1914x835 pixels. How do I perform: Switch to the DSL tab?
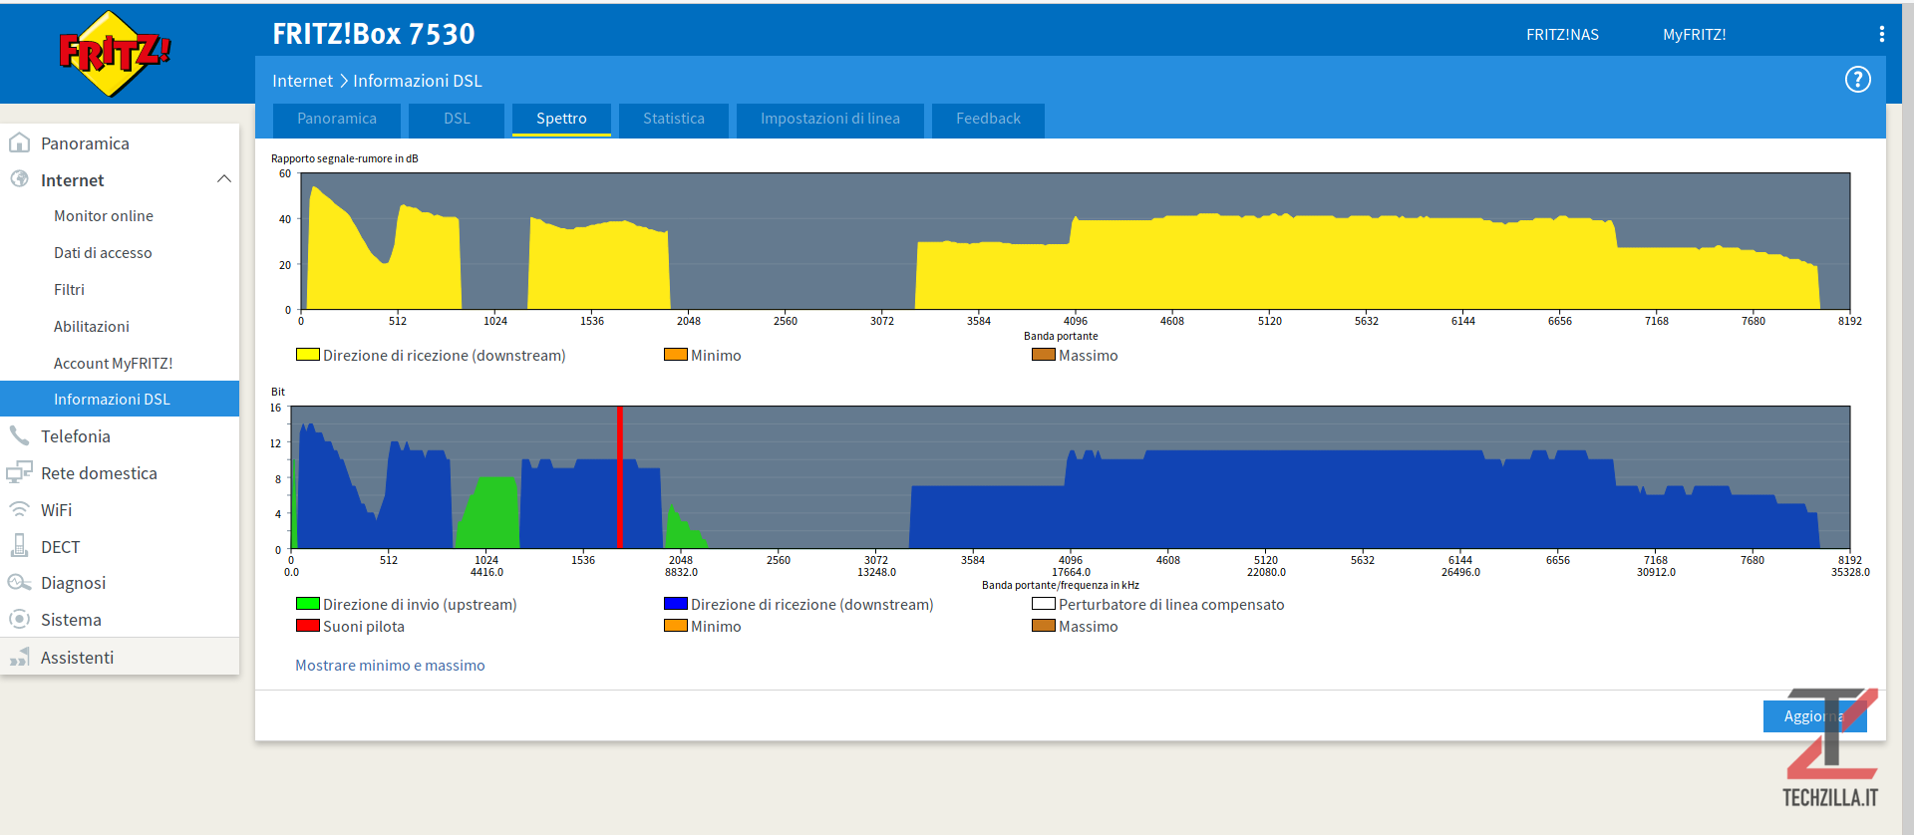pyautogui.click(x=457, y=120)
